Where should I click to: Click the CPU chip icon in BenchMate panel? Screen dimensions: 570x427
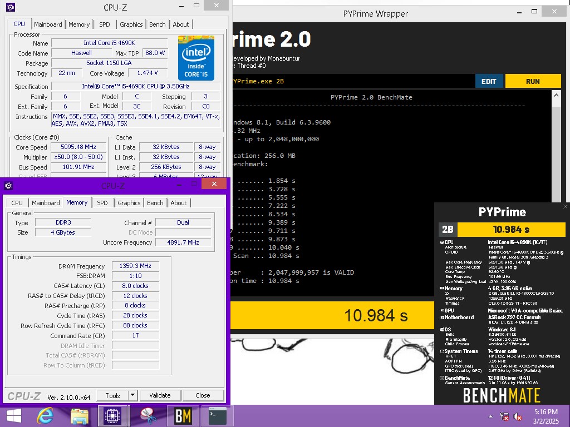441,242
